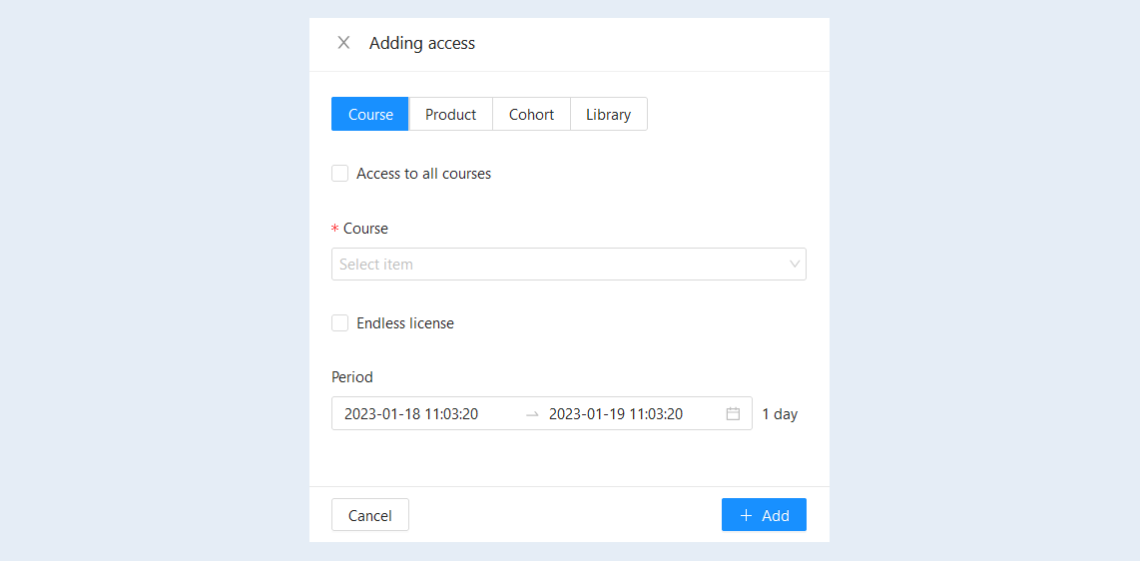
Task: Click the arrow separator between period dates
Action: point(532,414)
